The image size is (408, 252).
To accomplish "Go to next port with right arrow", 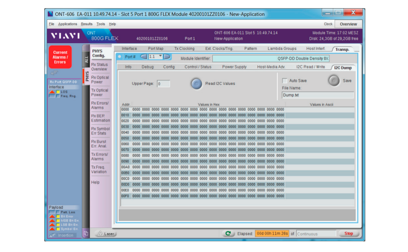I will click(x=167, y=56).
